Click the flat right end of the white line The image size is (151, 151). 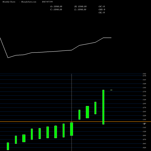click(108, 38)
